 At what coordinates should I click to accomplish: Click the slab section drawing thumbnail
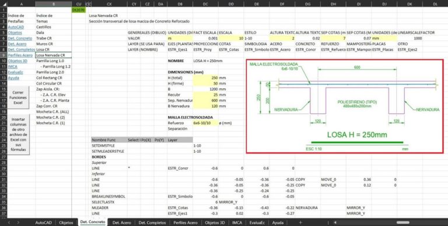point(345,106)
